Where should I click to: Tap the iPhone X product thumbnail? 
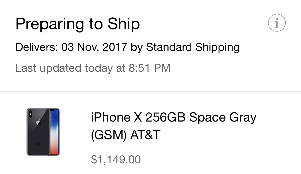[x=43, y=132]
